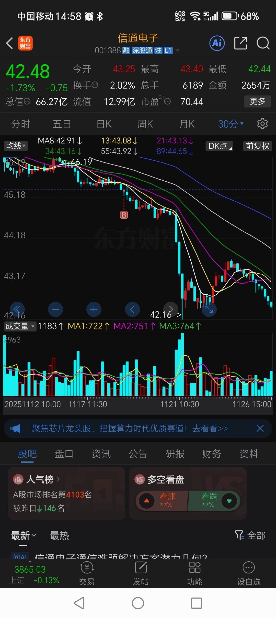Open the 最新 sort dropdown
Screen dimensions: 276x618
pos(23,535)
